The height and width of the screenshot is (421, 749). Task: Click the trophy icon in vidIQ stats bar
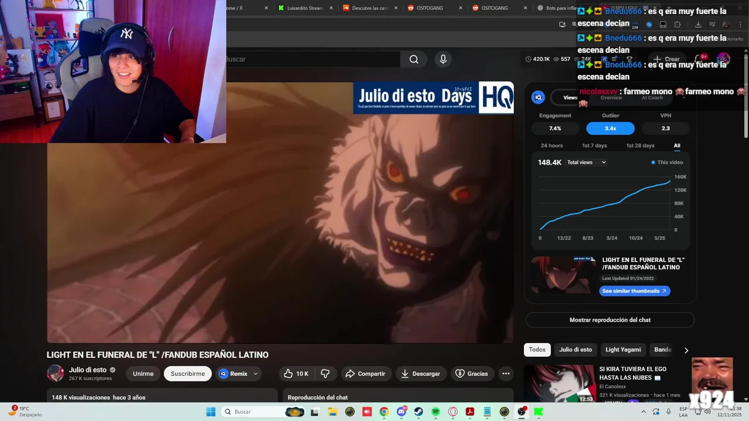629,59
